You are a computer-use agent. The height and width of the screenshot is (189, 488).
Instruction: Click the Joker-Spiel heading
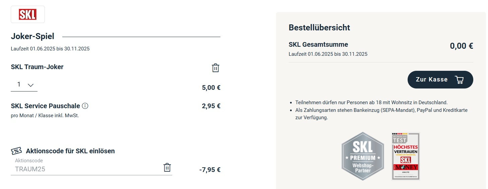pyautogui.click(x=32, y=36)
